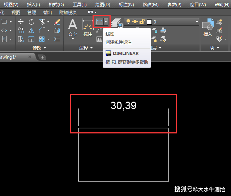Viewport: 231px width, 196px height.
Task: Select the Offset tool icon
Action: point(57,39)
